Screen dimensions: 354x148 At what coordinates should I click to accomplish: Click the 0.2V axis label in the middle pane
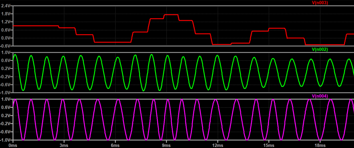pyautogui.click(x=6, y=68)
